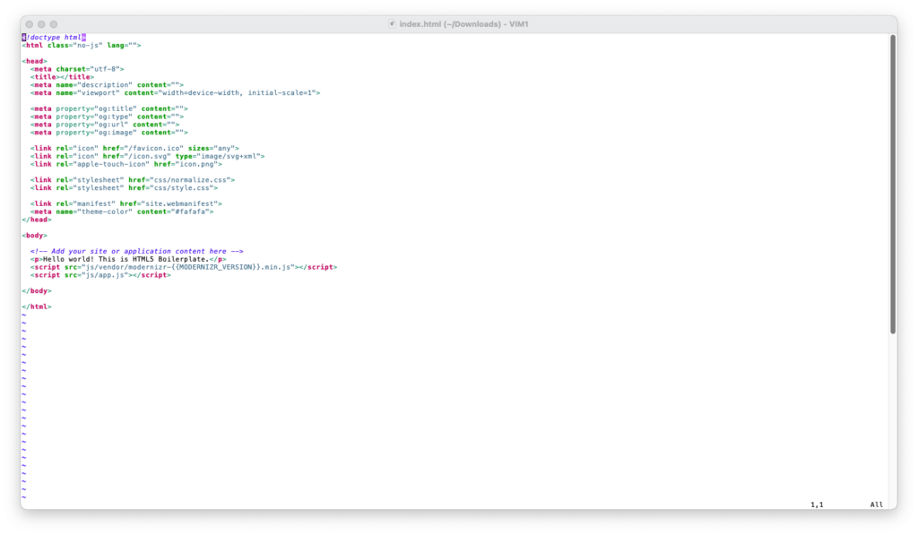Click the 'Hello world! This is HTML5 Boilerplate.' paragraph

[128, 259]
